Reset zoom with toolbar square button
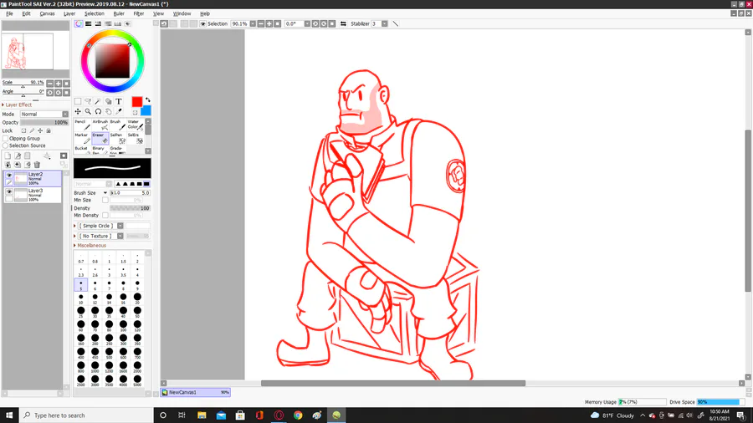 coord(277,23)
